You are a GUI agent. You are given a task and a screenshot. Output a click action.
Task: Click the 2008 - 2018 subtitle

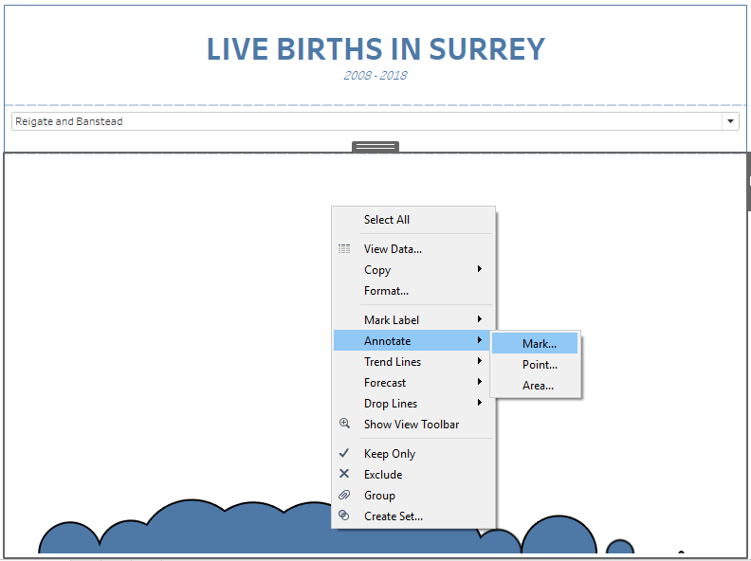pyautogui.click(x=375, y=76)
